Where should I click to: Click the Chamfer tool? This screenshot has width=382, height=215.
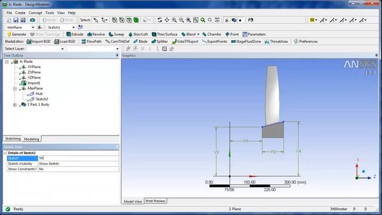coord(212,35)
